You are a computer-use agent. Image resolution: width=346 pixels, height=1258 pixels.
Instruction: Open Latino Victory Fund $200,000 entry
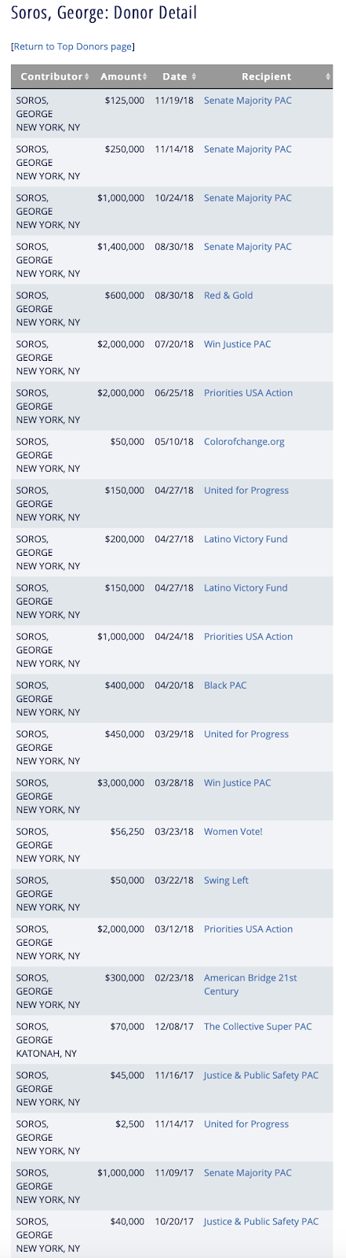point(246,539)
